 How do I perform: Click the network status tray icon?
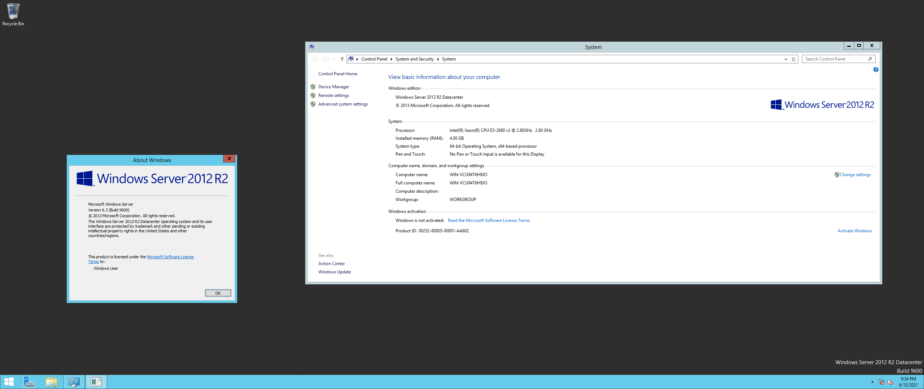[881, 382]
